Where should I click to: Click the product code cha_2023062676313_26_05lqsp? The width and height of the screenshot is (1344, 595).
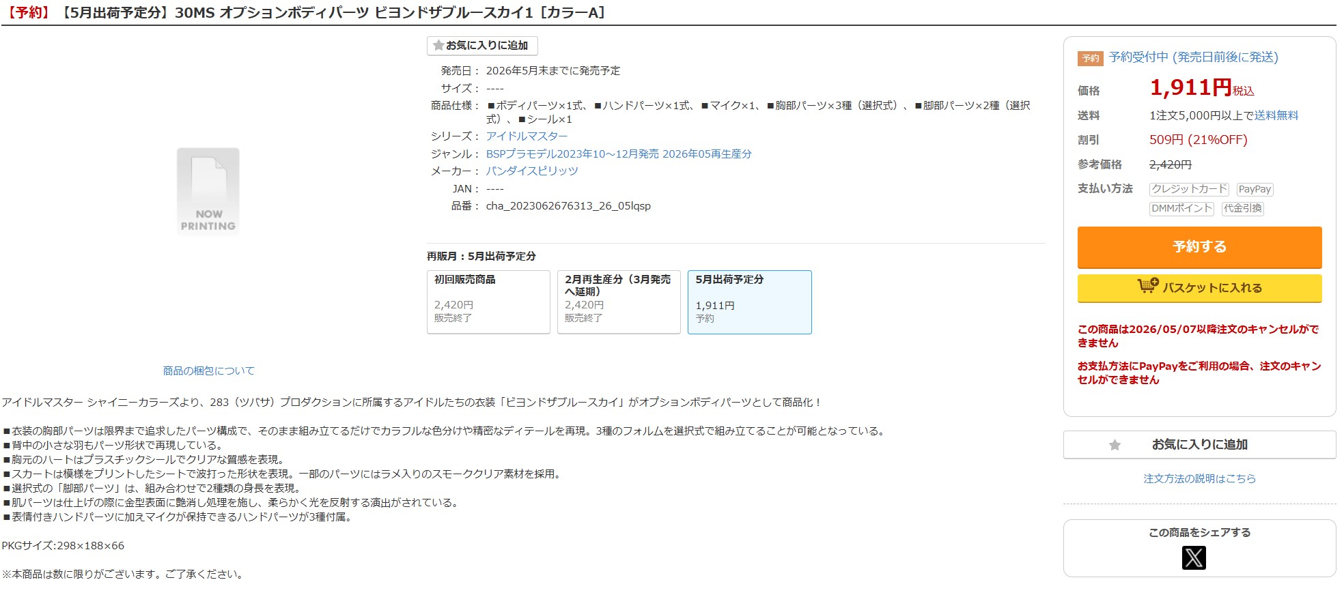click(568, 206)
